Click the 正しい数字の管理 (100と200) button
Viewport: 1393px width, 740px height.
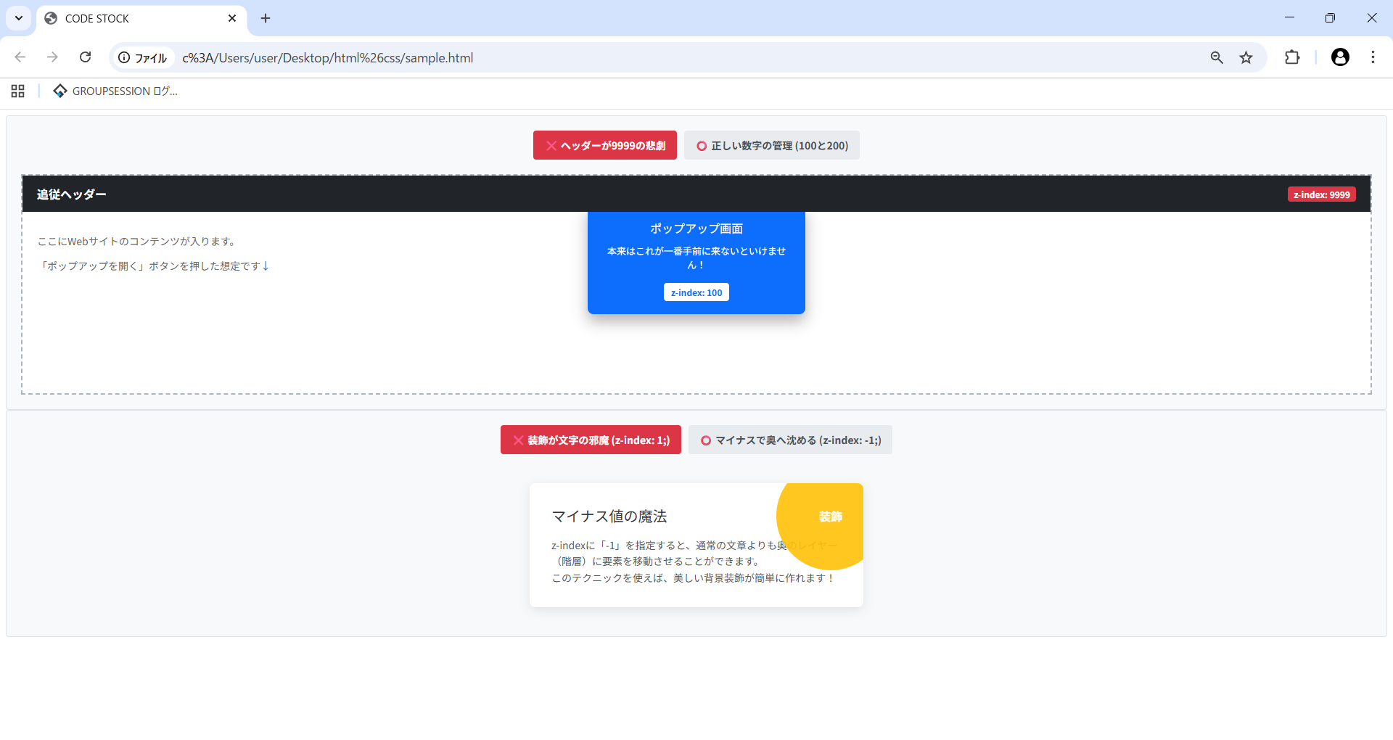(772, 145)
